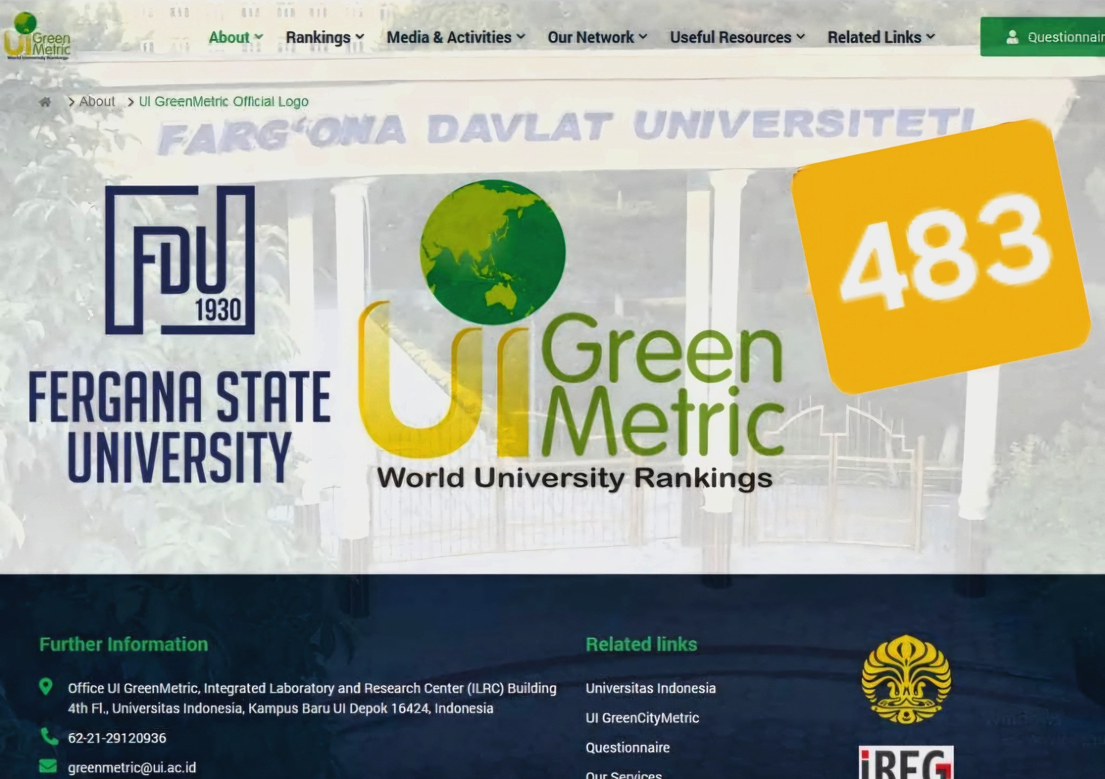Open the UI GreenCityMetric link

pyautogui.click(x=642, y=718)
